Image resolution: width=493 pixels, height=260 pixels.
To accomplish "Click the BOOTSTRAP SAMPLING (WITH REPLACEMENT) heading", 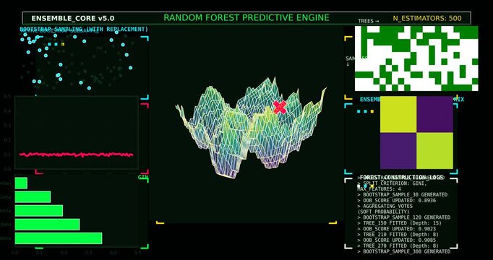I will (84, 29).
